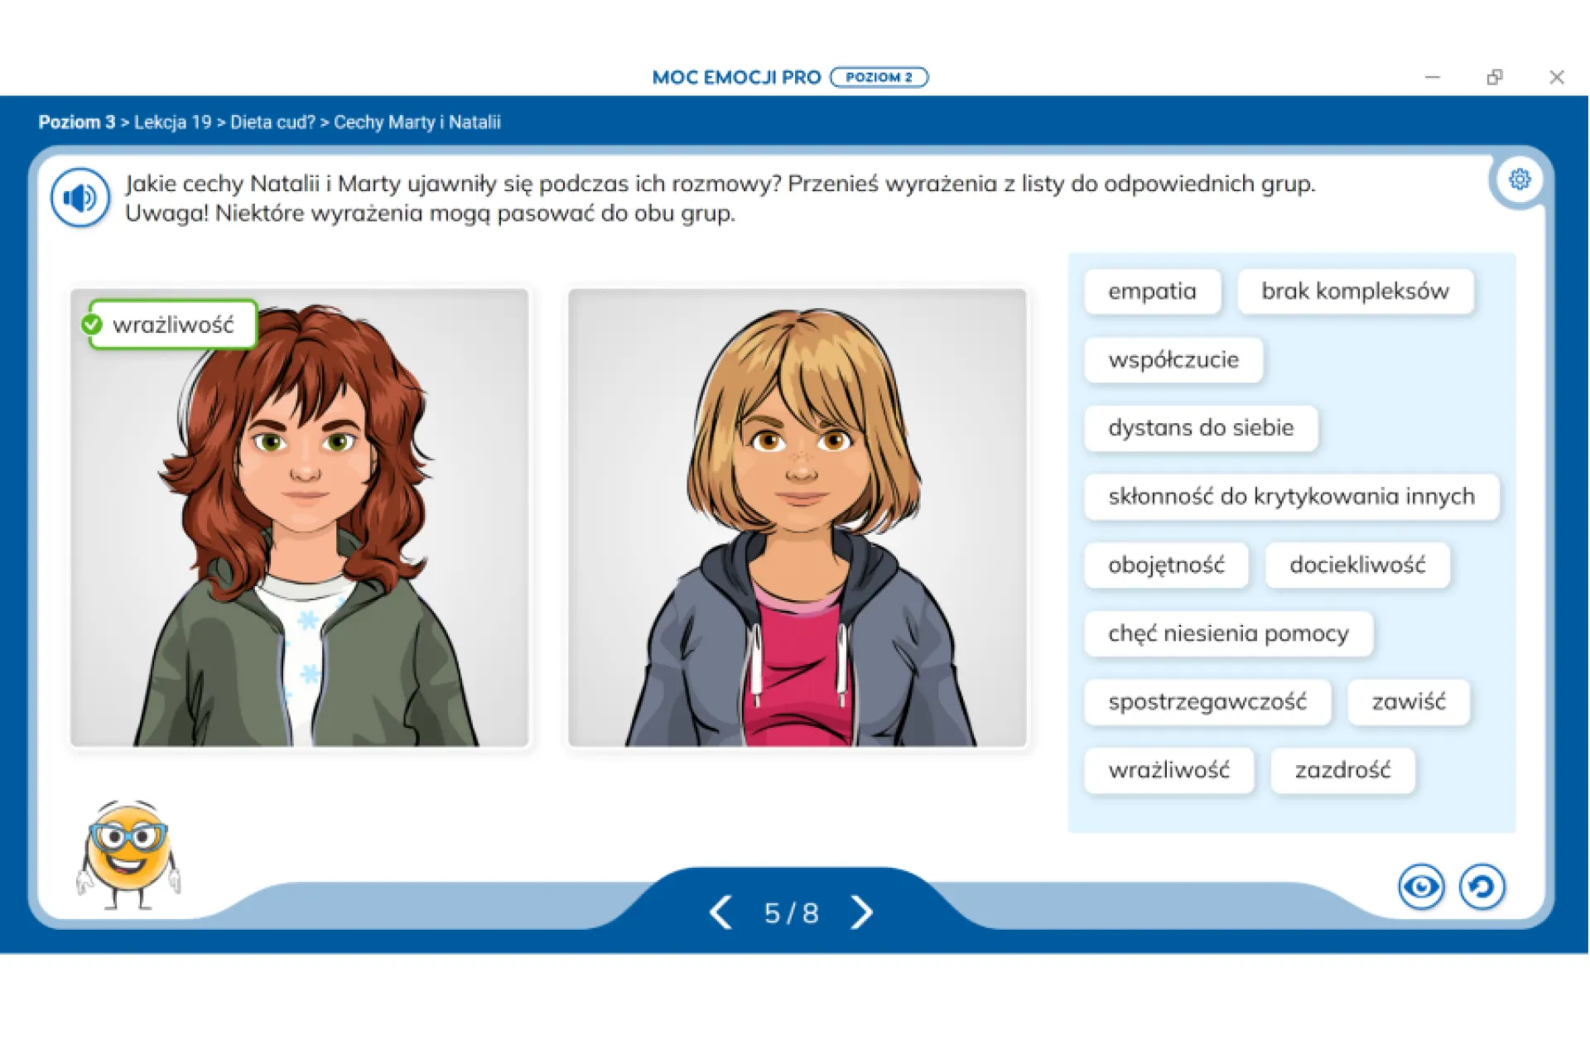Click the circular reset arrow icon
Screen dimensions: 1590x1059
click(x=1482, y=887)
